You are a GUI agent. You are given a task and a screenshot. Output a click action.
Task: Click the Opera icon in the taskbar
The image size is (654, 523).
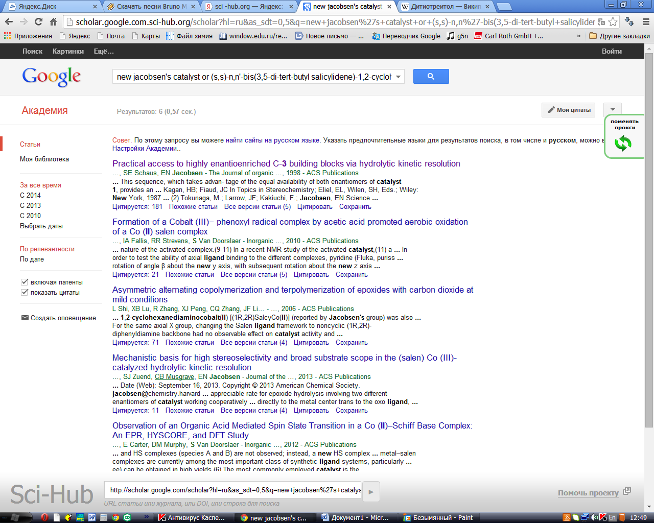[x=44, y=517]
